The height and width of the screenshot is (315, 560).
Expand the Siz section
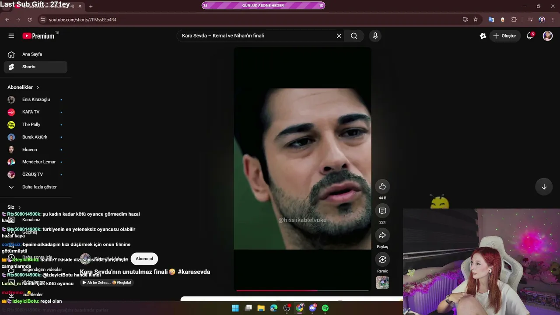tap(14, 207)
